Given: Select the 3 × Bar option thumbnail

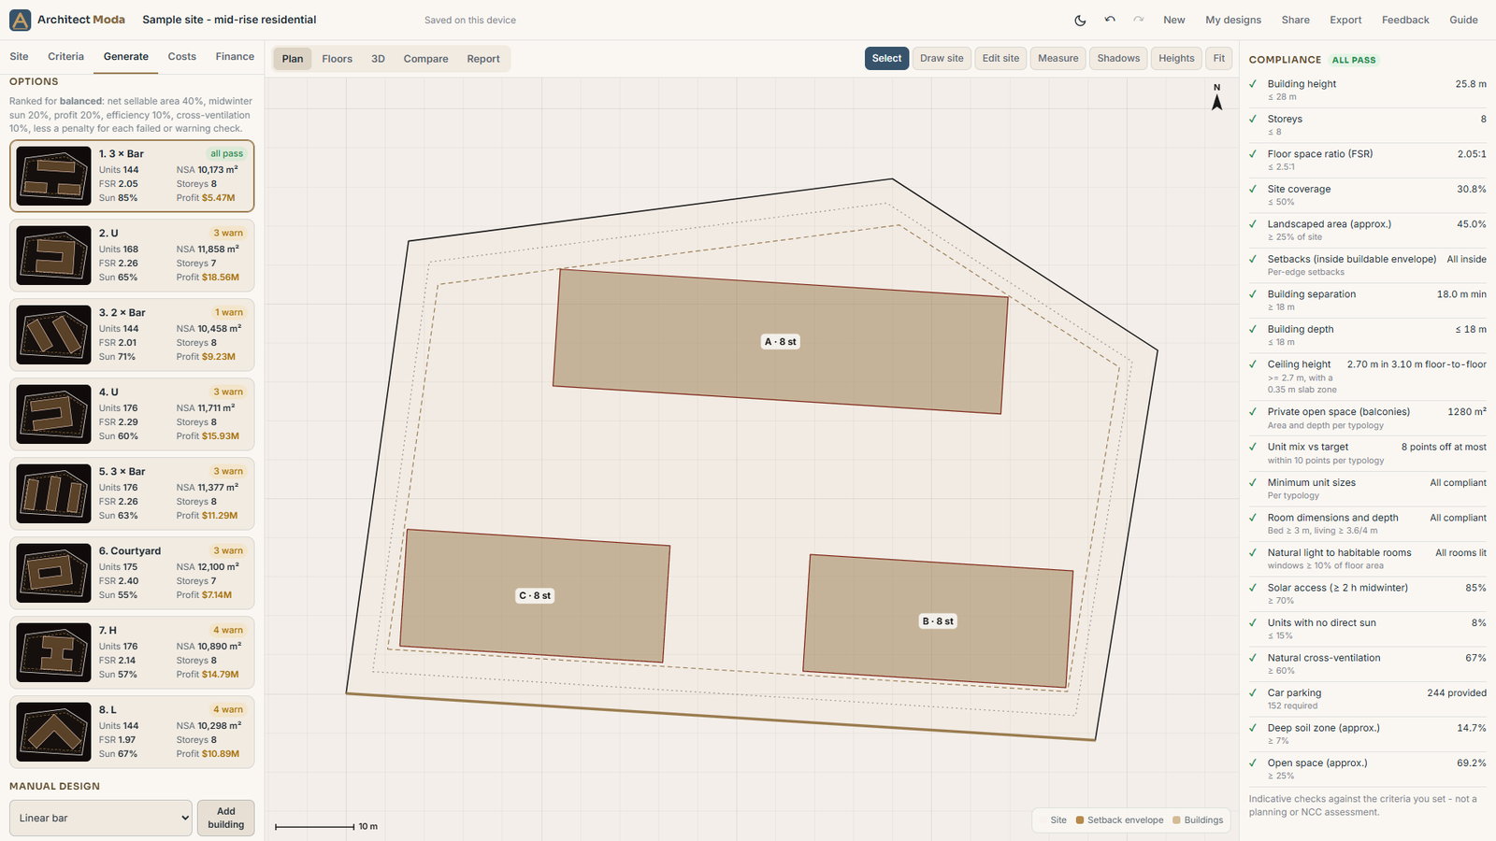Looking at the screenshot, I should [x=54, y=176].
